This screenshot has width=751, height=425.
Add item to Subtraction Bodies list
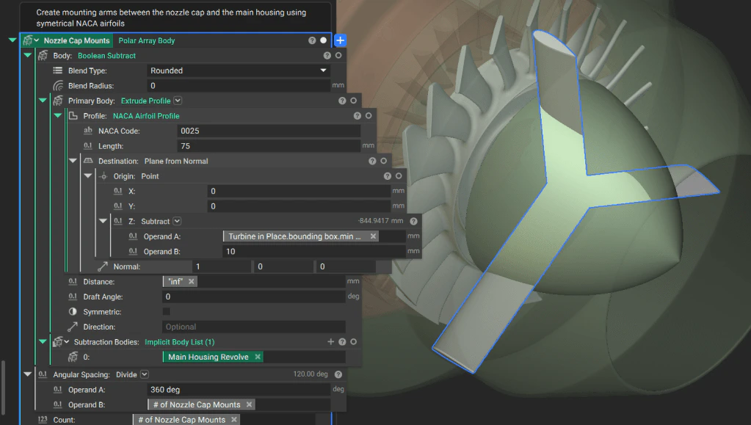pos(330,341)
